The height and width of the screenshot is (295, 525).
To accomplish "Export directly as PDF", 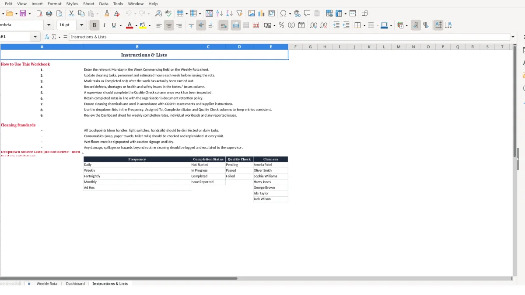I will click(39, 14).
